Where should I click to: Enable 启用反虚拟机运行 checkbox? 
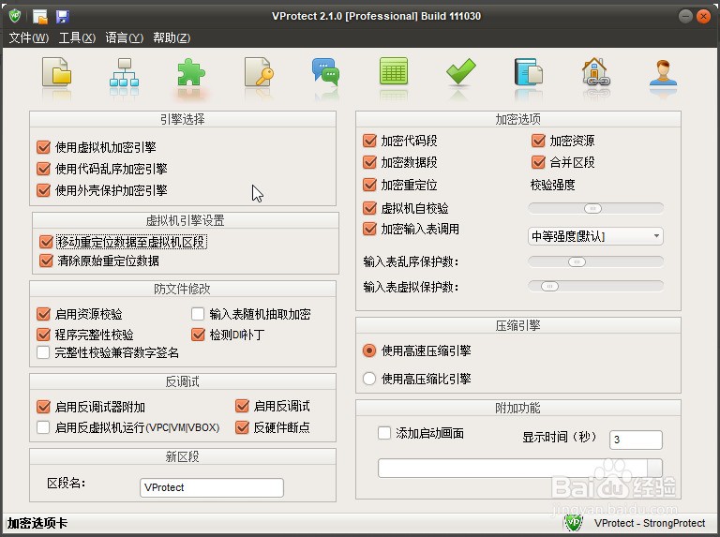click(43, 427)
